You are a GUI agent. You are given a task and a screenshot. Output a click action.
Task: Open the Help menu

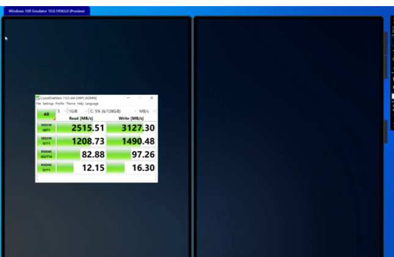click(80, 103)
